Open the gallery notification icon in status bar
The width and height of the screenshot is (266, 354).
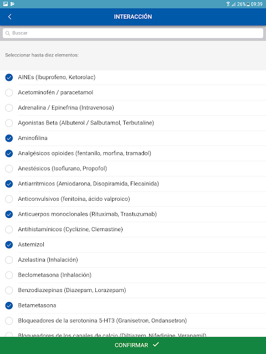pos(6,4)
